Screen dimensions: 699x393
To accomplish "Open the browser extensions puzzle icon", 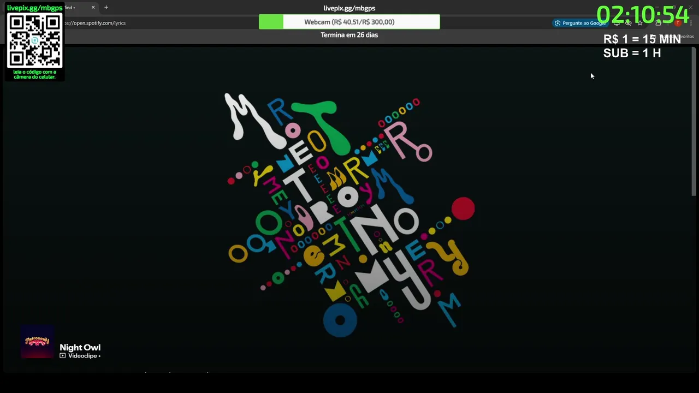I will click(658, 23).
